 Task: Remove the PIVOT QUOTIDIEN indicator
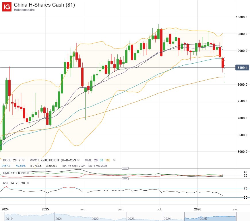[78, 160]
